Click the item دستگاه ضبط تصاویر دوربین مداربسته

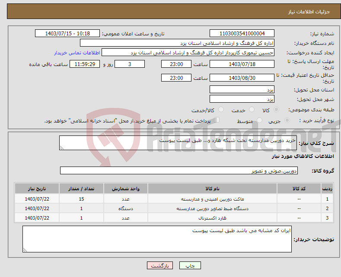pos(212,209)
